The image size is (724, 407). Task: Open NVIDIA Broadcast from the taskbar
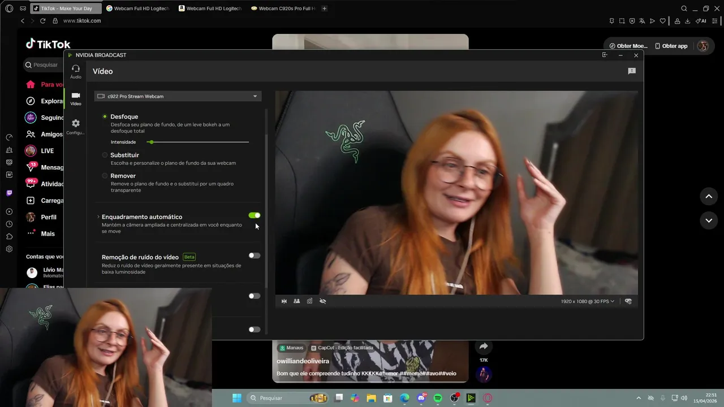(471, 398)
